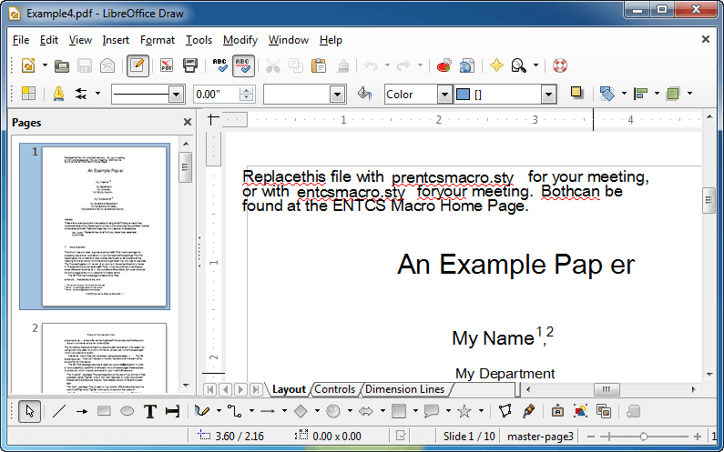
Task: Click the zoom in plus button
Action: (x=698, y=437)
